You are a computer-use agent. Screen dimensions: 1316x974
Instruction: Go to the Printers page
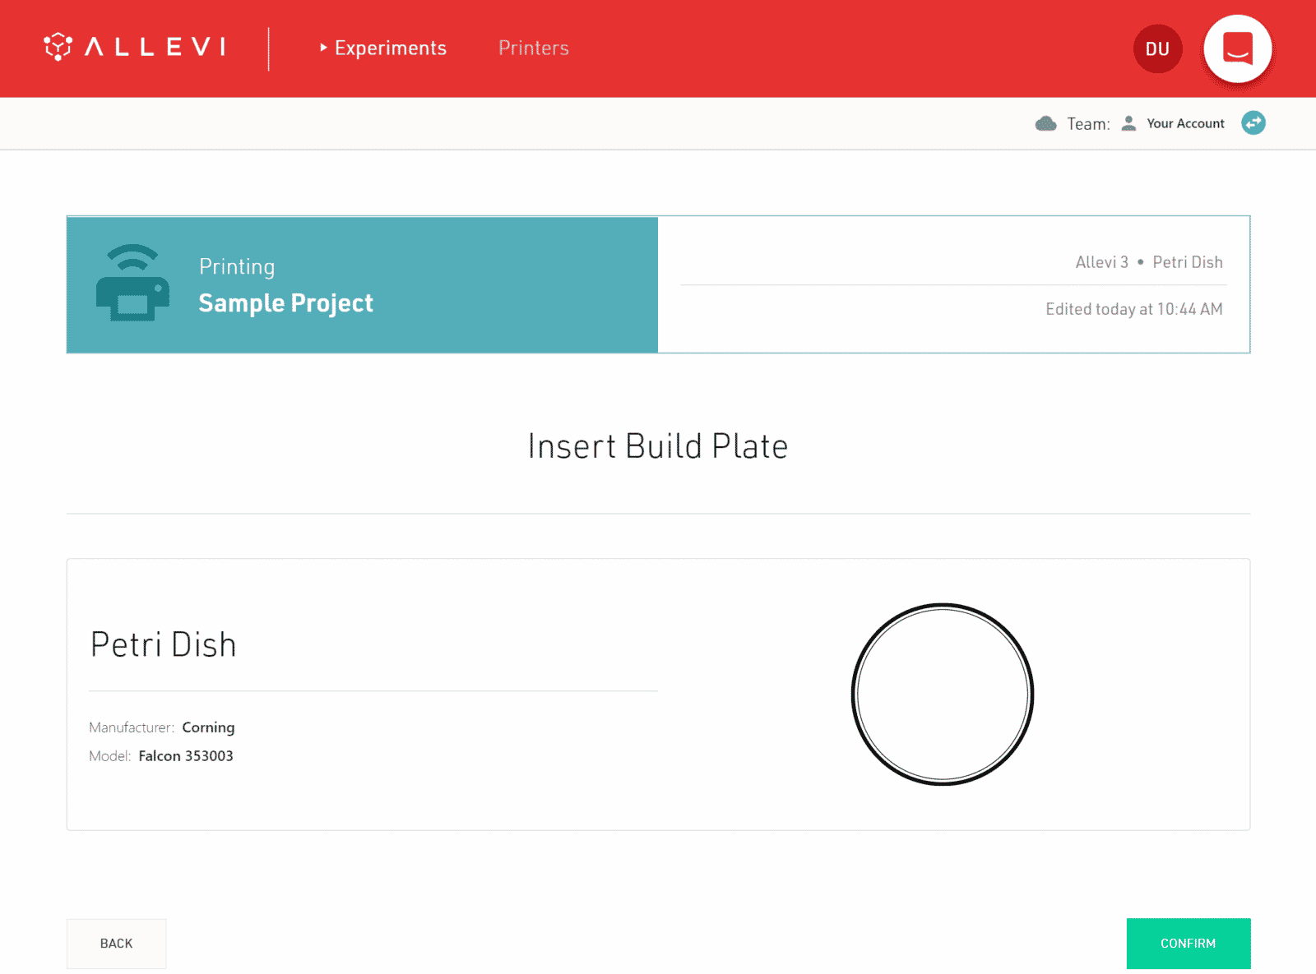coord(534,48)
